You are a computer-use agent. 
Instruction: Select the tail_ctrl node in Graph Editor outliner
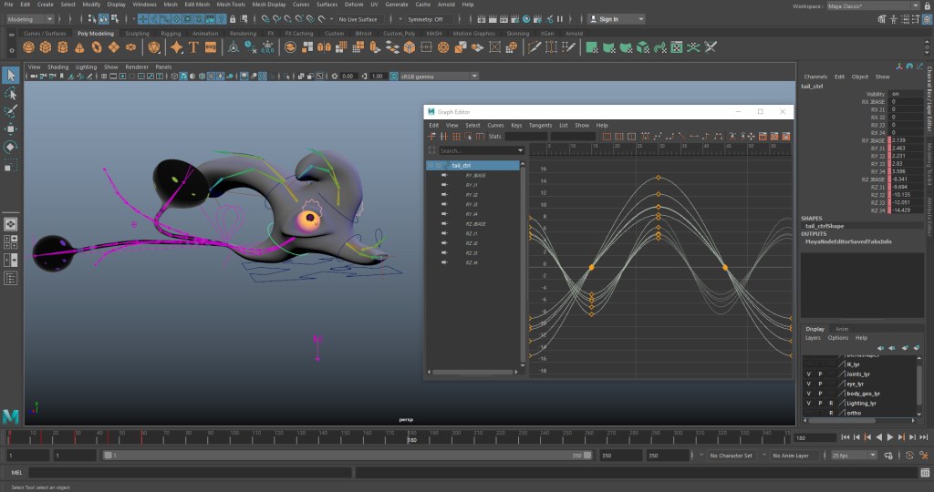tap(461, 165)
